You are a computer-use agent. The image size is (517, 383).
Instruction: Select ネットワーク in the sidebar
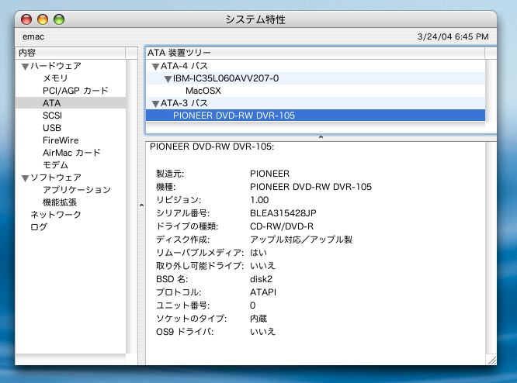point(55,214)
